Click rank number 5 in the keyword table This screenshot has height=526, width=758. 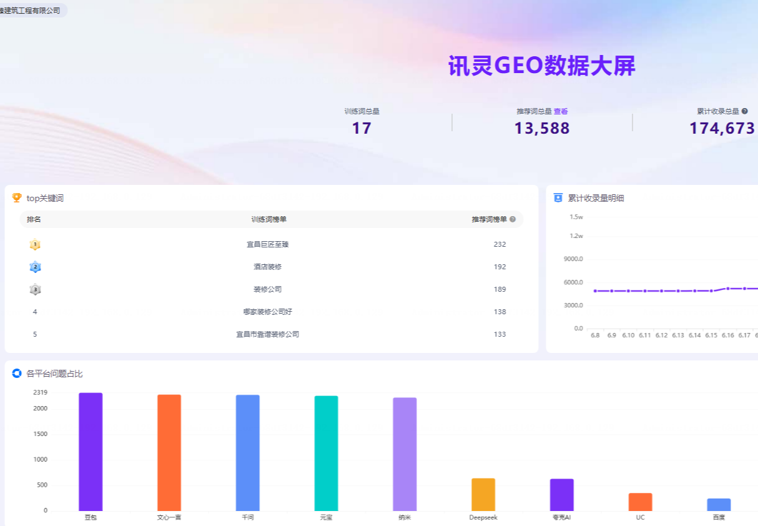[x=35, y=334]
